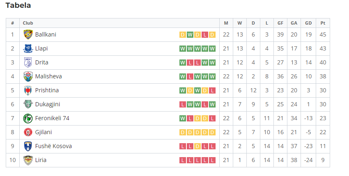Open the Feronikeli 74 team link
This screenshot has height=176, width=349.
coord(52,118)
